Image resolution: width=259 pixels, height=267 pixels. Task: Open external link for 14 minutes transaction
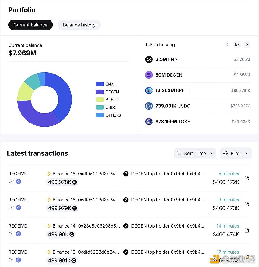[x=247, y=231]
